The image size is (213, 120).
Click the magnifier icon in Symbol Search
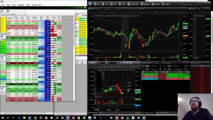[196, 4]
